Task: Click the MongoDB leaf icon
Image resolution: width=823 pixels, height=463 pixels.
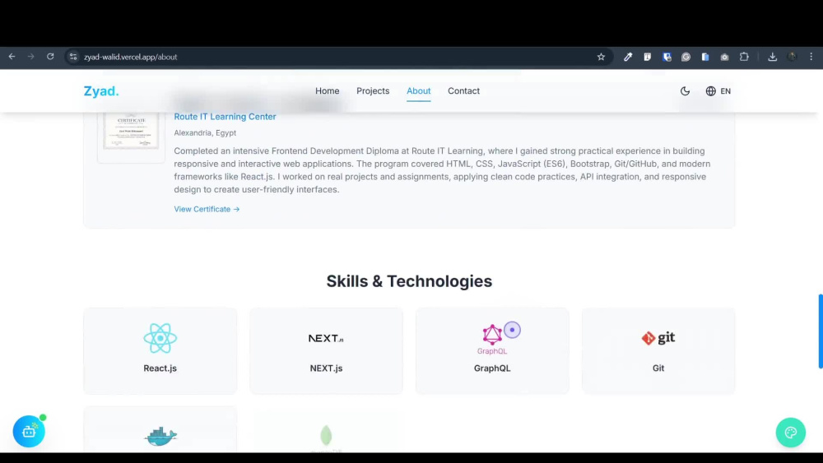Action: 326,435
